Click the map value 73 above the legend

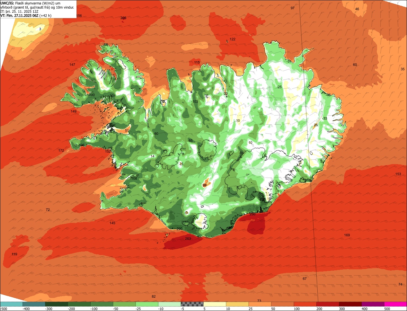[x=259, y=301]
